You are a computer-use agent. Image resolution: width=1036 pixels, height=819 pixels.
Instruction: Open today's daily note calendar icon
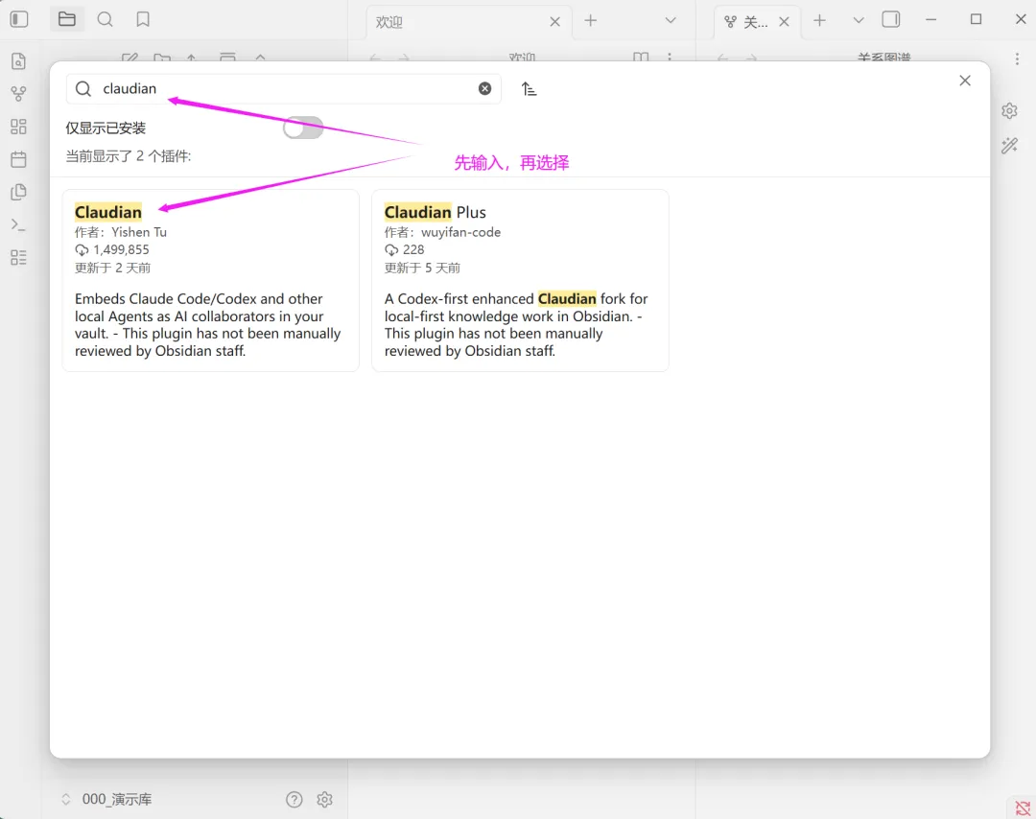18,159
